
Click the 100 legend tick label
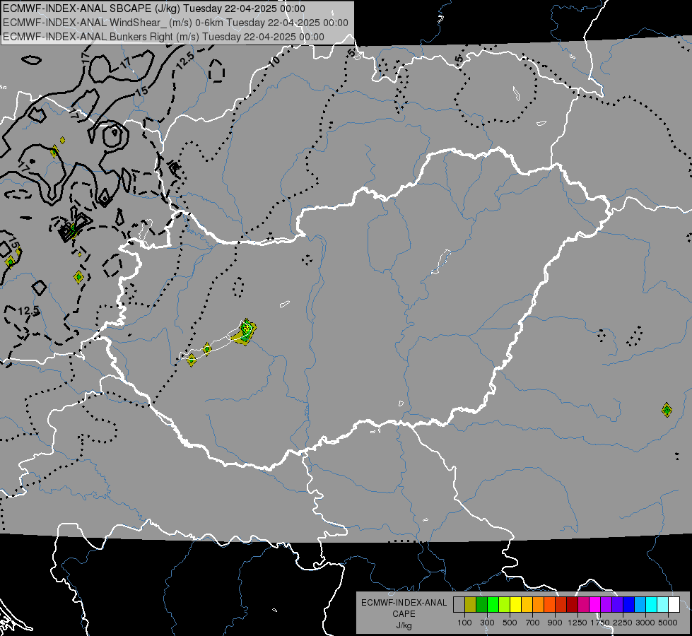coord(464,623)
